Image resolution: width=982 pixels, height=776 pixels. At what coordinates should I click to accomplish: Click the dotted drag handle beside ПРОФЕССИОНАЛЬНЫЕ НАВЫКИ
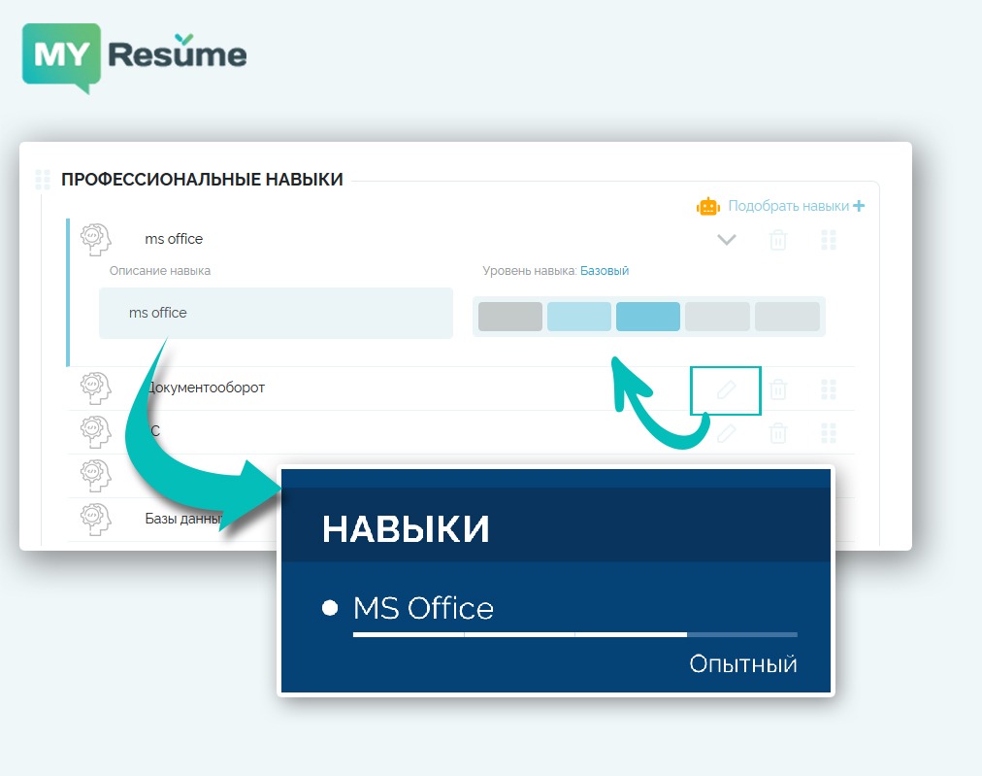coord(41,179)
